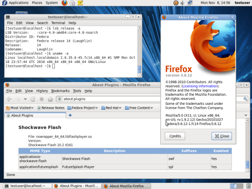
Task: Open the System menu in top panel
Action: pos(52,3)
